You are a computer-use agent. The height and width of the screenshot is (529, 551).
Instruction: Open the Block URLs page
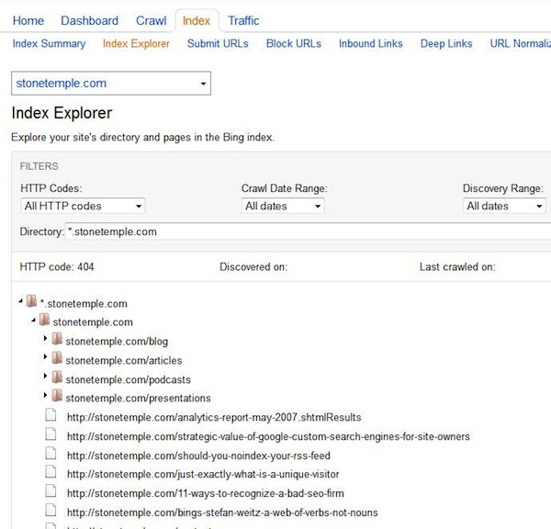[294, 43]
